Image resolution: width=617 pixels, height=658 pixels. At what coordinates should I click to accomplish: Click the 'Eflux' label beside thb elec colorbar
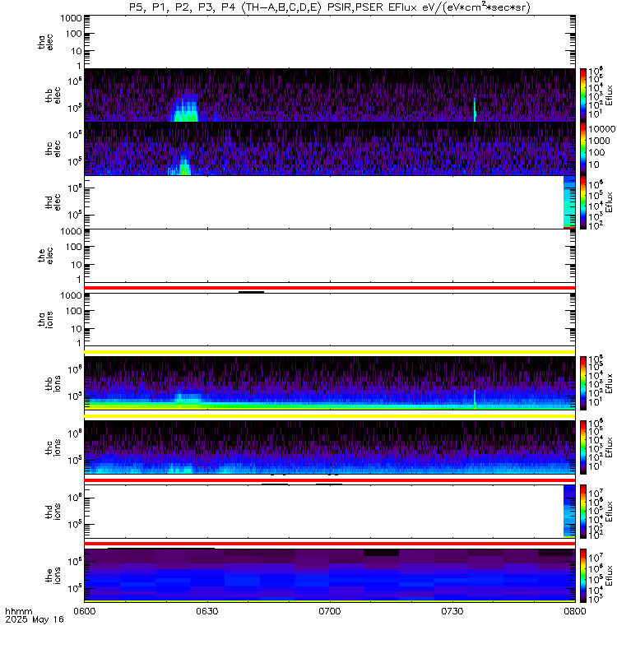(609, 95)
